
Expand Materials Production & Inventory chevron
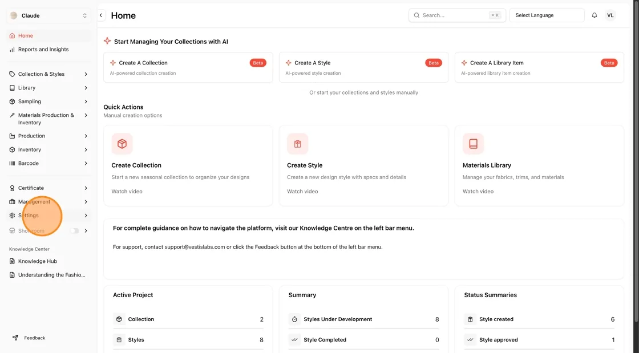click(x=86, y=115)
